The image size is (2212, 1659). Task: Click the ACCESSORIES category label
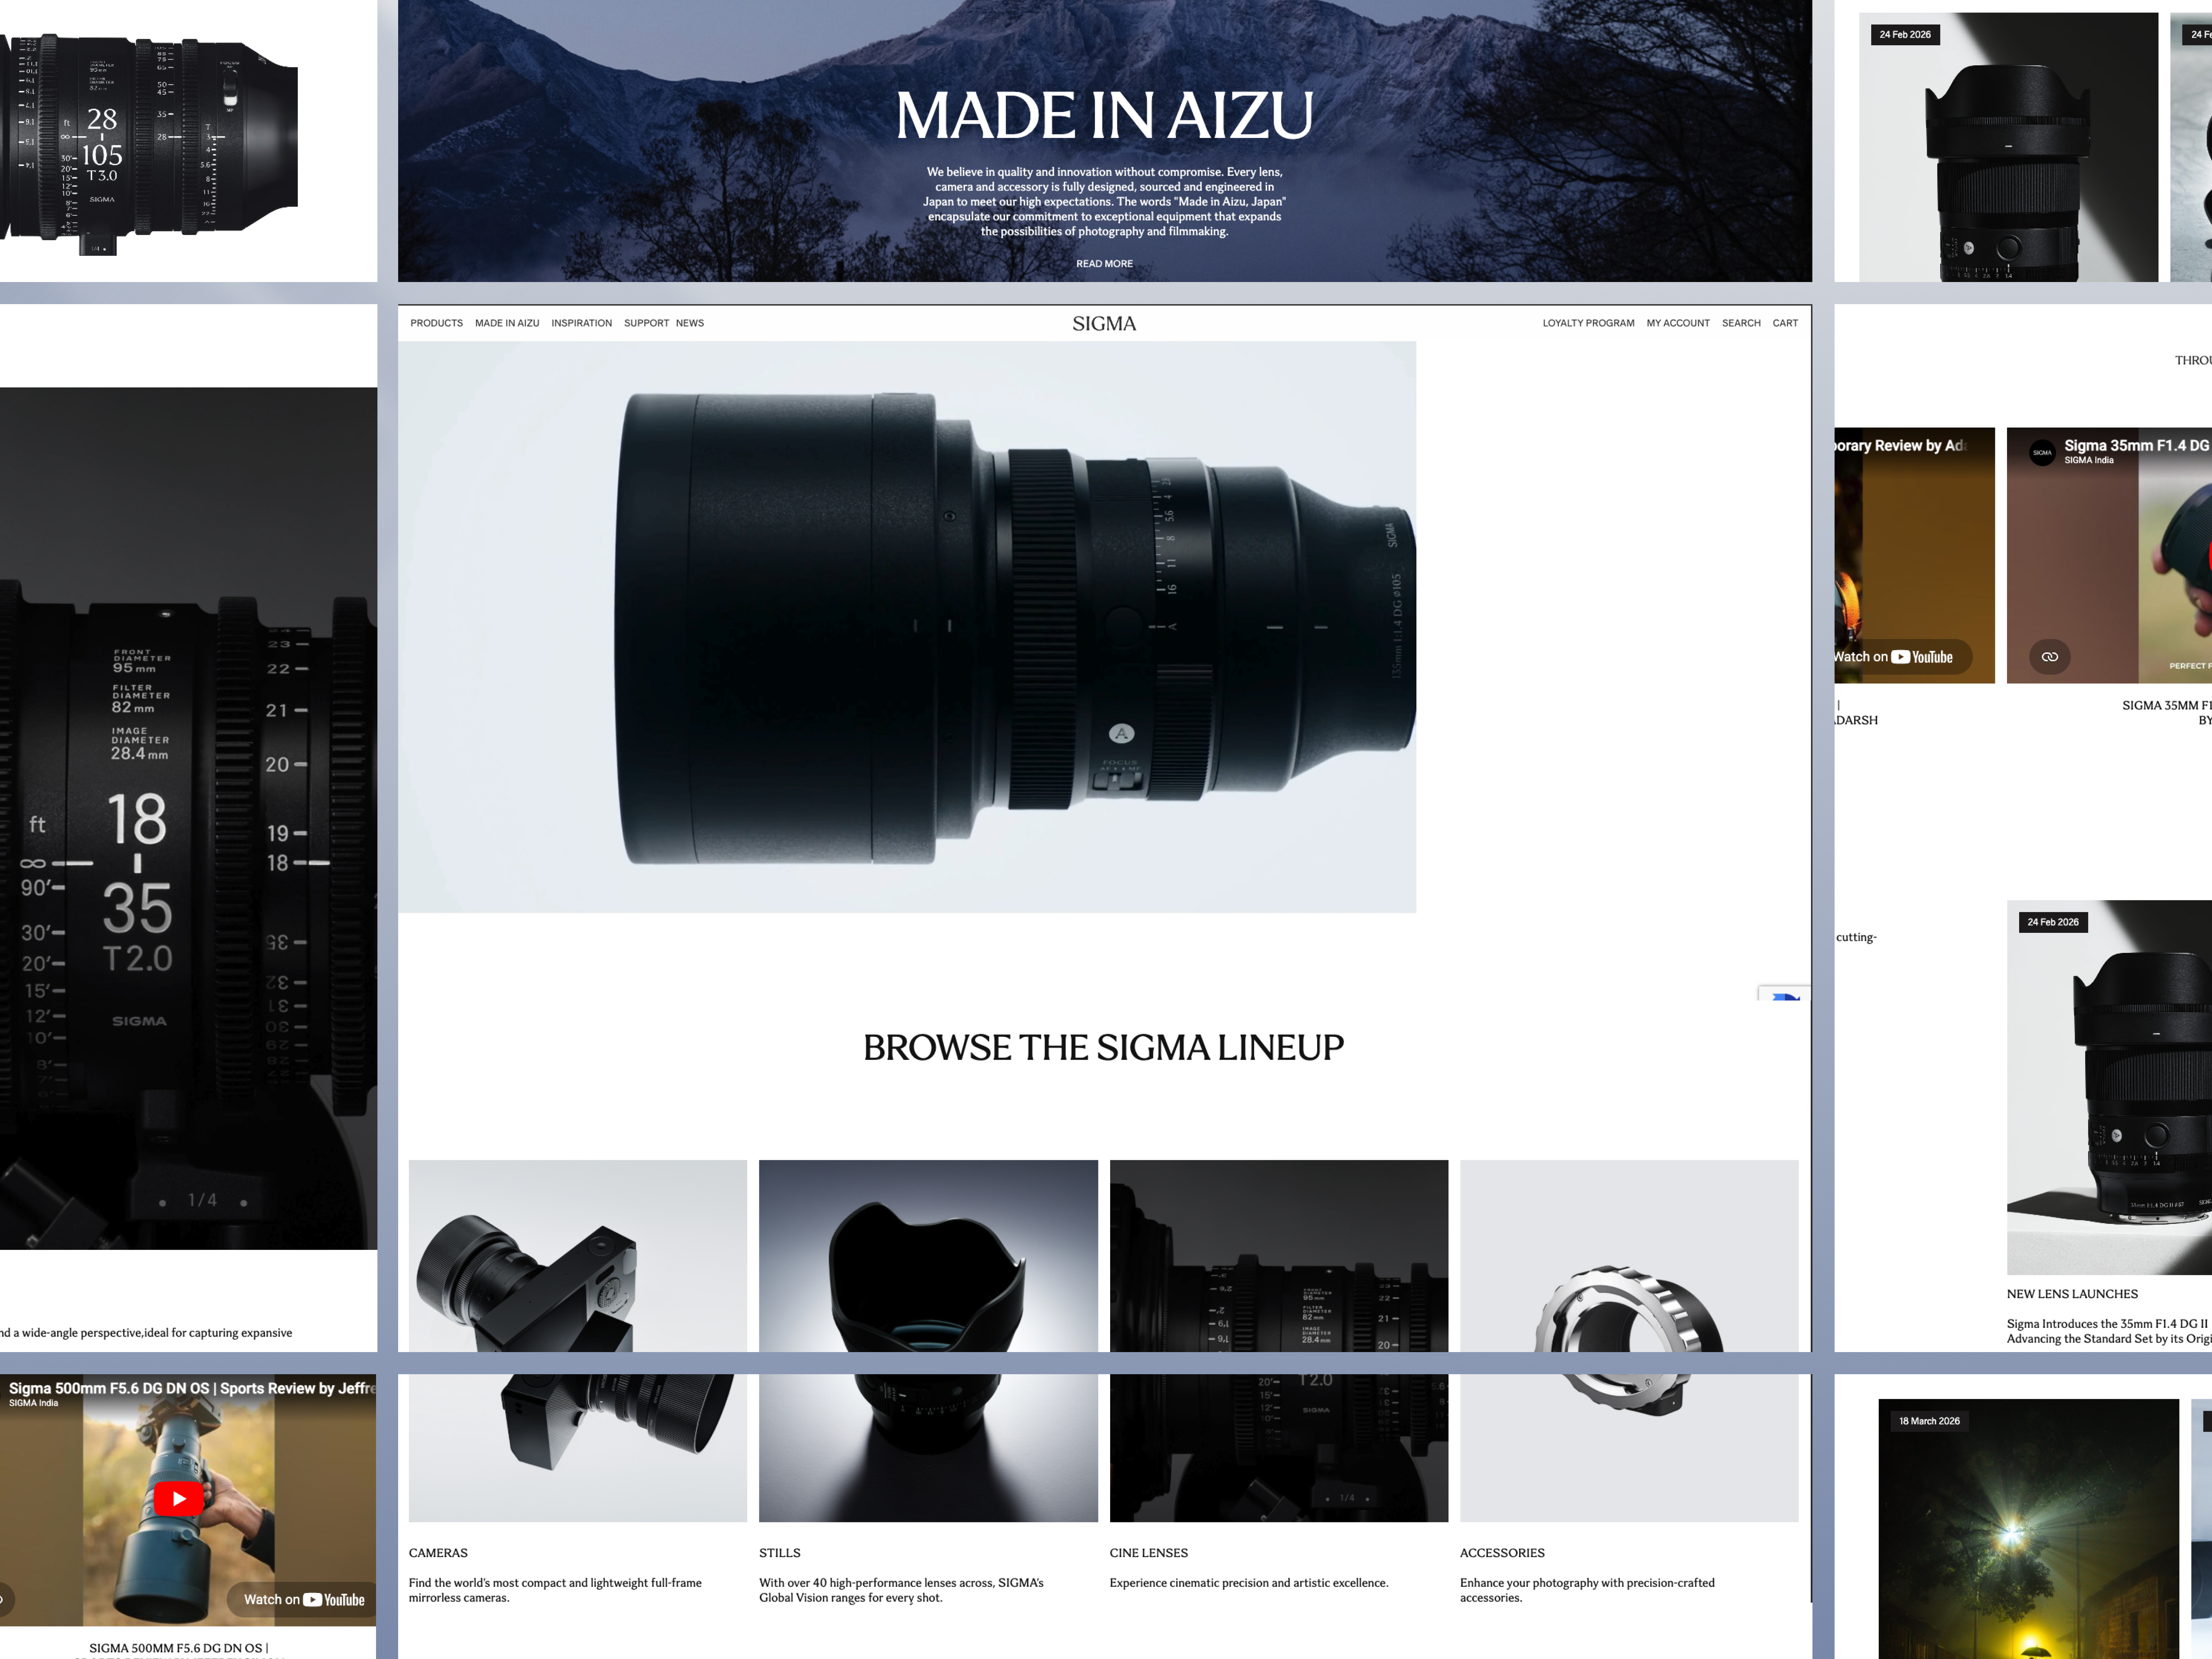coord(1502,1553)
